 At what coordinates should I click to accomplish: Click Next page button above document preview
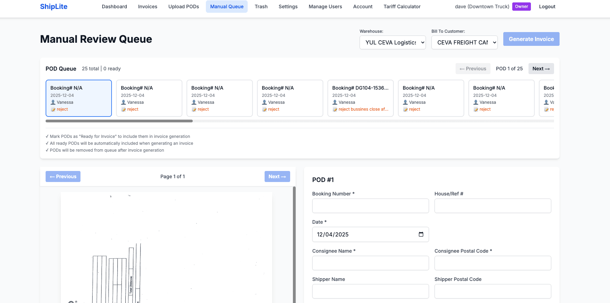coord(277,176)
